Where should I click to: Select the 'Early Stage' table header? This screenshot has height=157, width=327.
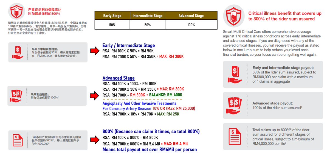(x=112, y=16)
